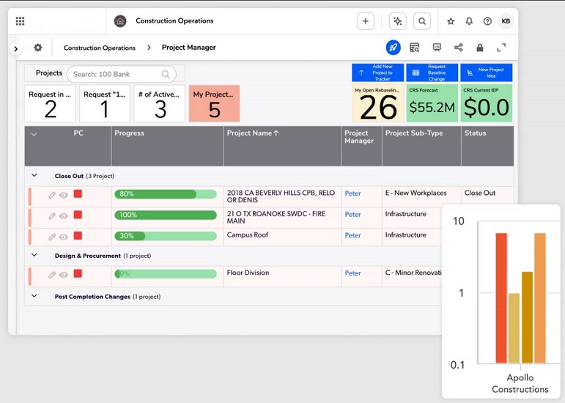Click the home icon beside Construction Operations

click(x=120, y=21)
